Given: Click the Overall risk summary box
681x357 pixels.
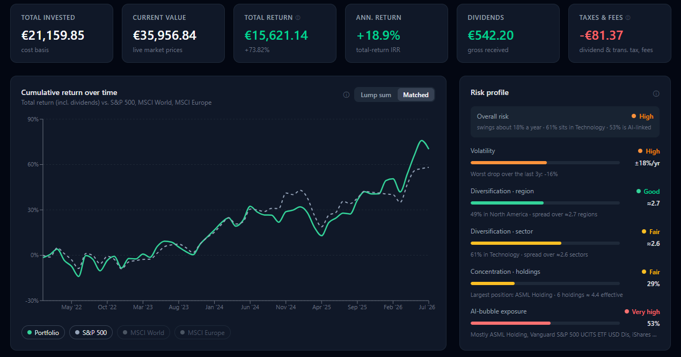Looking at the screenshot, I should 565,121.
